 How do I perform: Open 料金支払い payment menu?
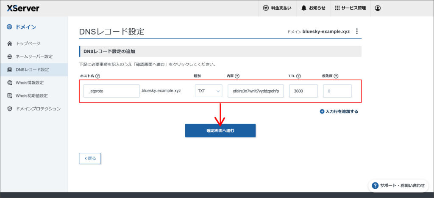click(277, 8)
